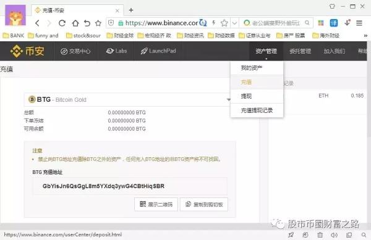
Task: Open the downloads arrow icon
Action: click(348, 23)
